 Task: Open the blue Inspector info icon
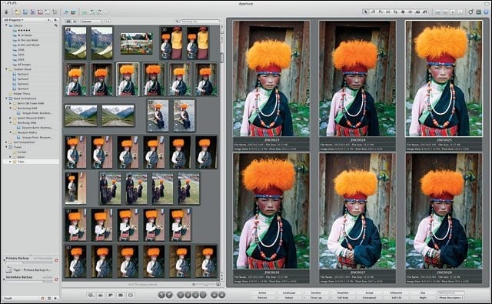pyautogui.click(x=486, y=12)
